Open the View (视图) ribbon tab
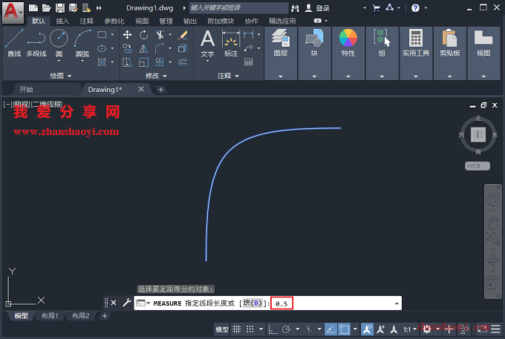The image size is (505, 339). point(142,22)
